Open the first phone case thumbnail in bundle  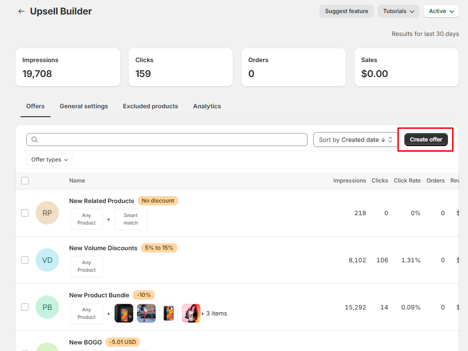[x=124, y=313]
